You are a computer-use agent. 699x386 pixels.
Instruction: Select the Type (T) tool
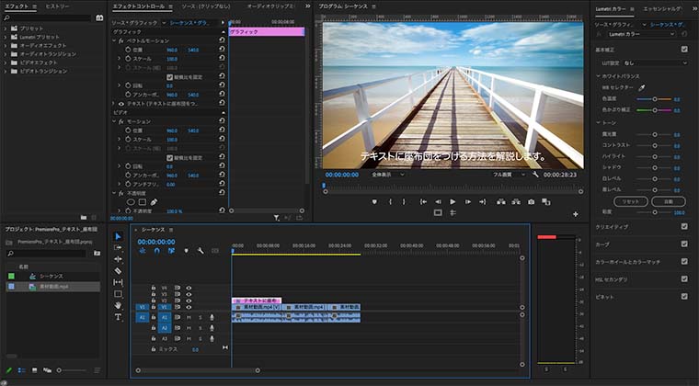click(118, 317)
